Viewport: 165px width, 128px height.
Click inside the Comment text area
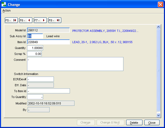[x=75, y=64]
